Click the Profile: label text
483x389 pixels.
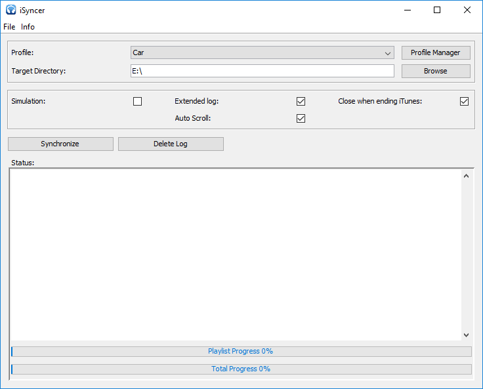[22, 52]
